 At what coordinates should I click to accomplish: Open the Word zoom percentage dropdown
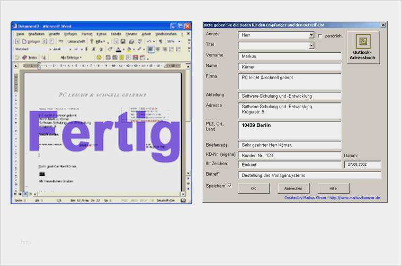tap(179, 41)
